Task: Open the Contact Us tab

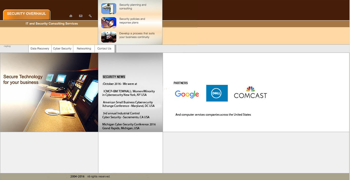Action: [x=104, y=48]
